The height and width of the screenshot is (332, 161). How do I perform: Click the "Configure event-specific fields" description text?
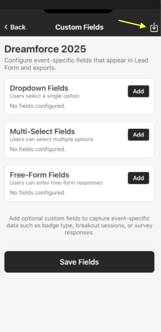(76, 64)
